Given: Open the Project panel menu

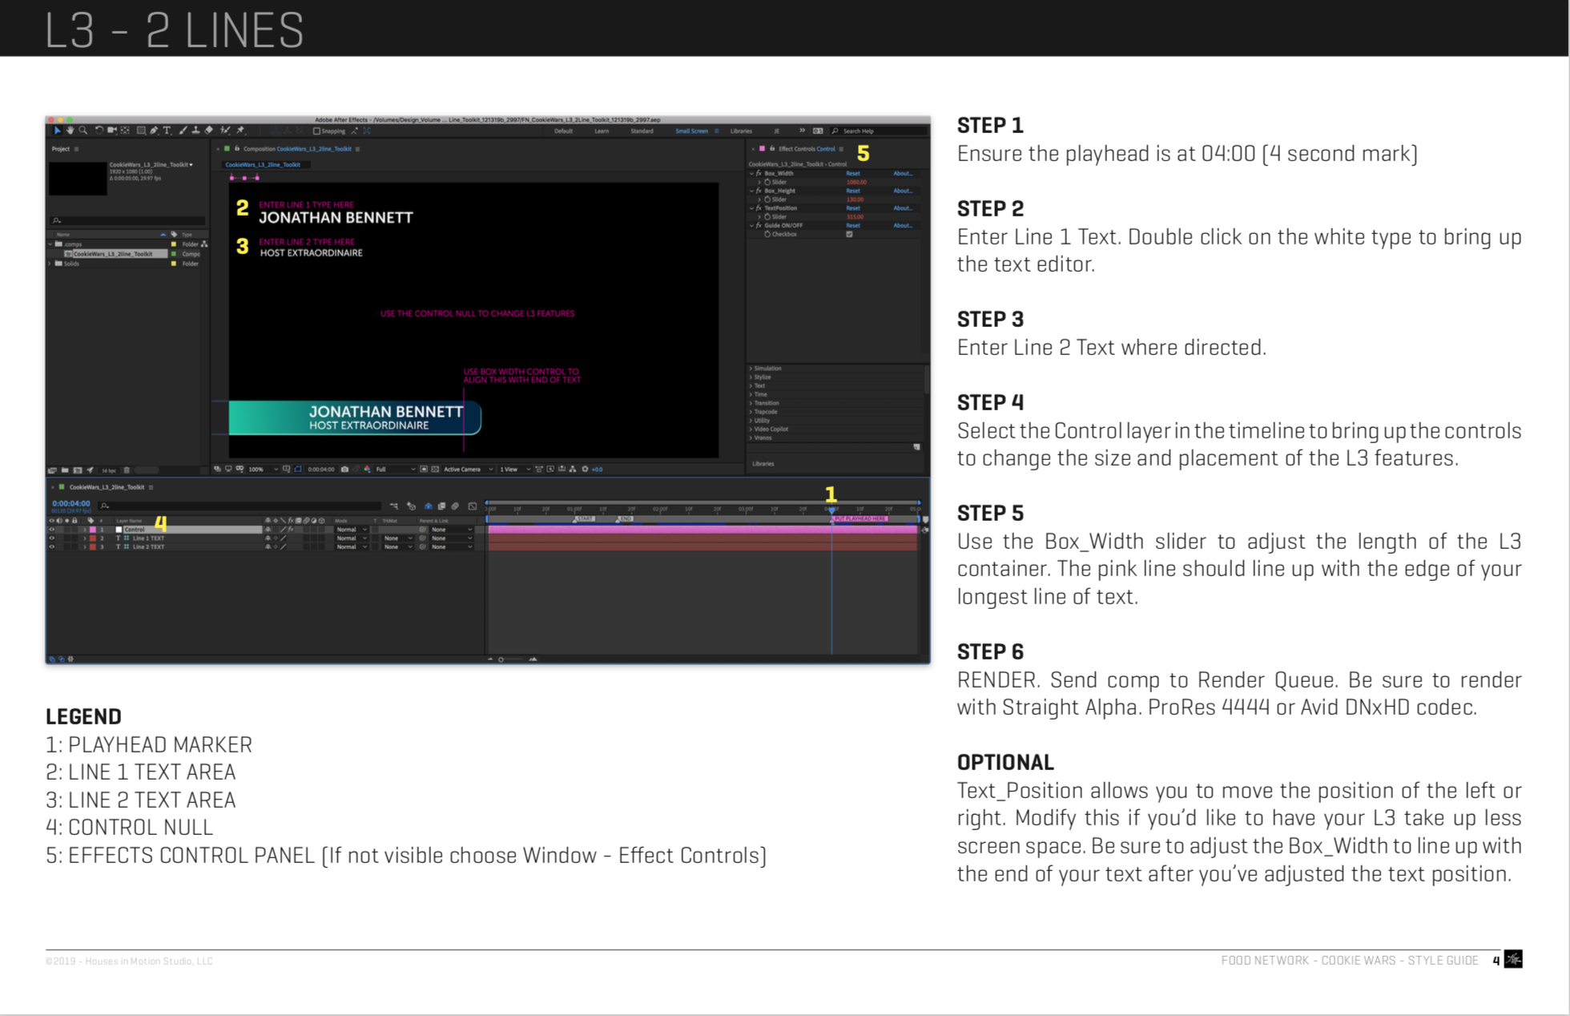Looking at the screenshot, I should point(76,149).
